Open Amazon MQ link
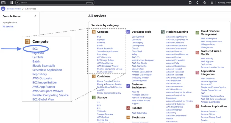The height and width of the screenshot is (123, 231). 206,84
